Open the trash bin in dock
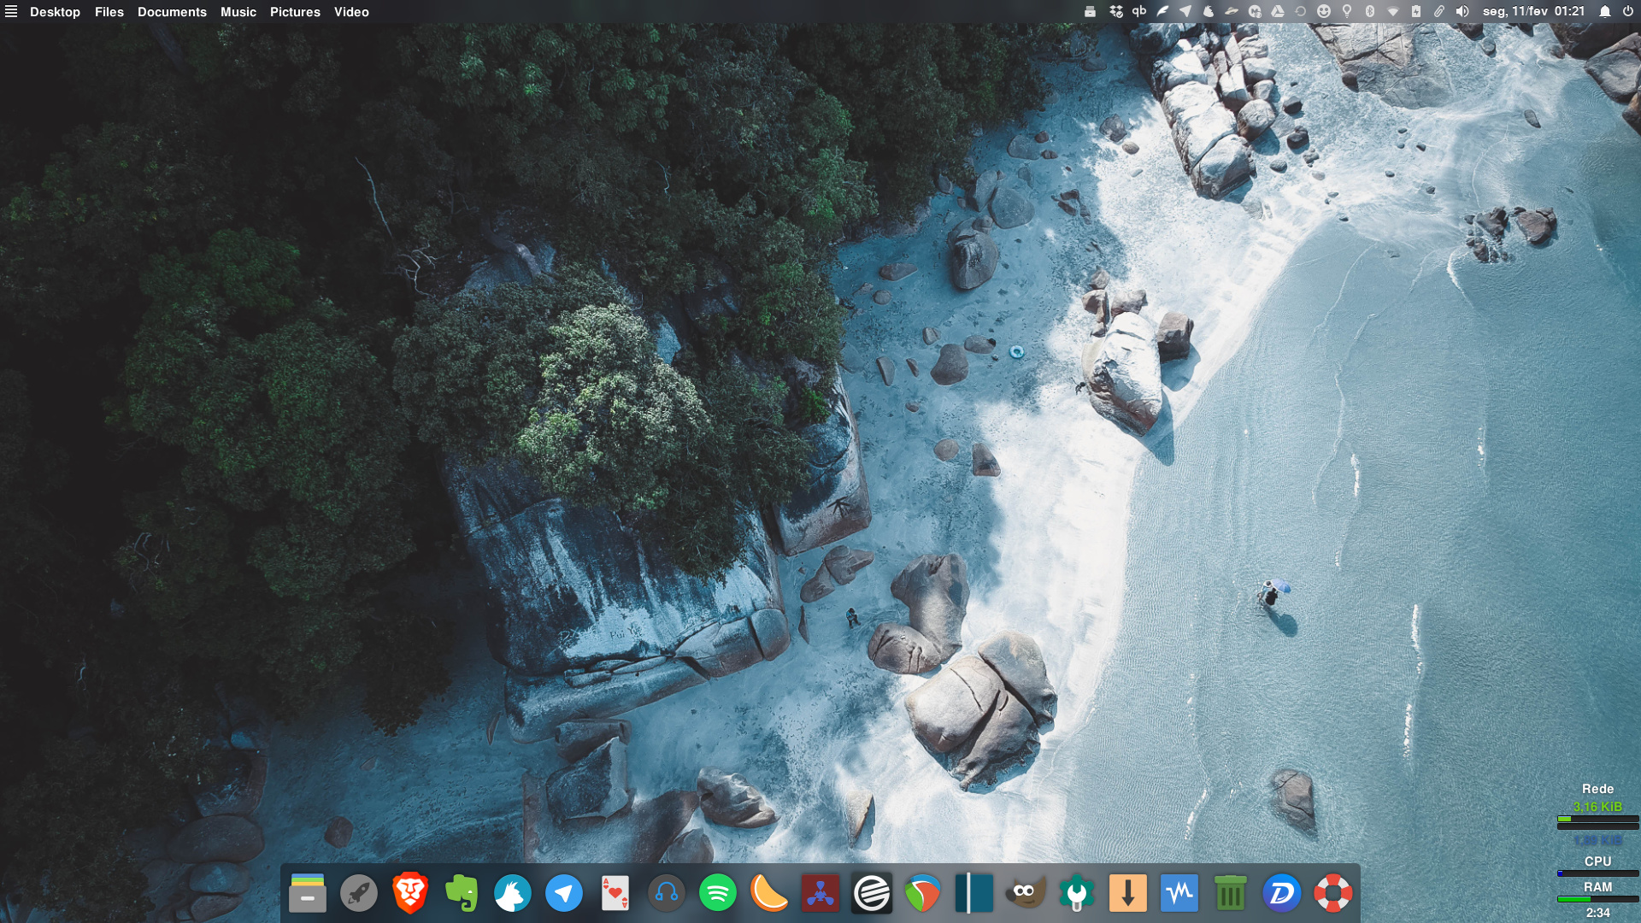 pos(1230,893)
